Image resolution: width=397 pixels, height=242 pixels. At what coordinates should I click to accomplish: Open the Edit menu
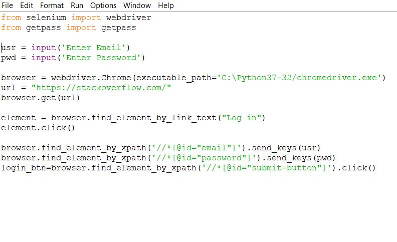pos(27,6)
